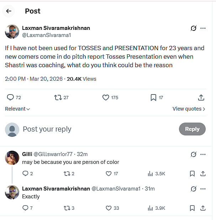Image resolution: width=216 pixels, height=220 pixels.
Task: Open the Relevant sort dropdown
Action: (x=17, y=109)
